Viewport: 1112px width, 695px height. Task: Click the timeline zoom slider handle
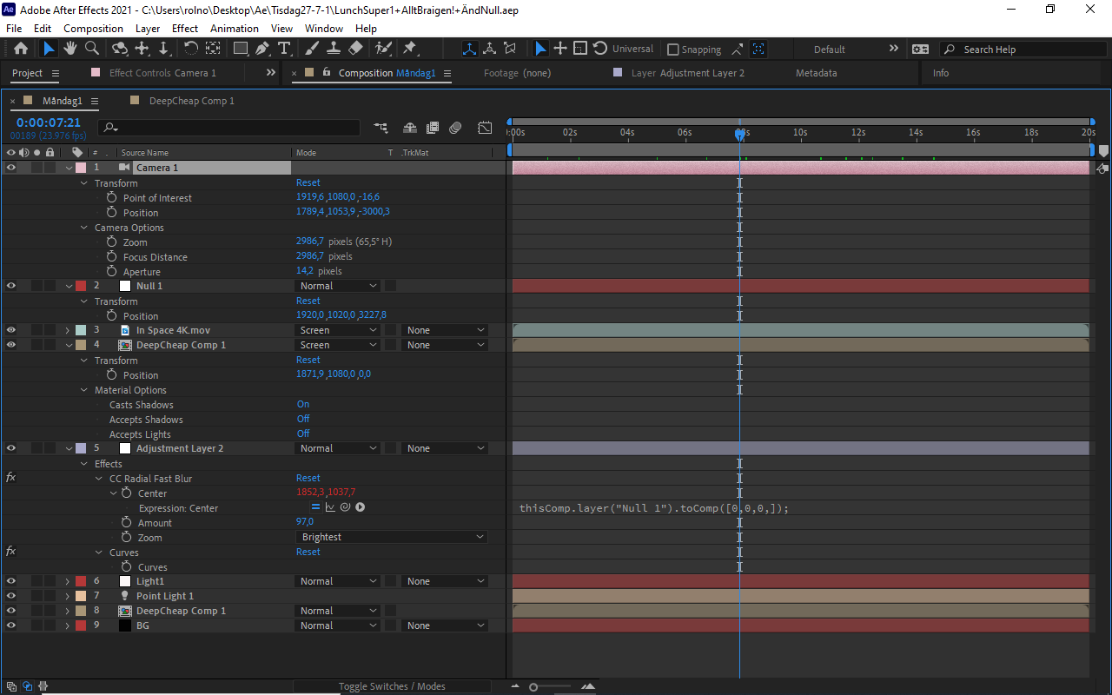coord(533,687)
